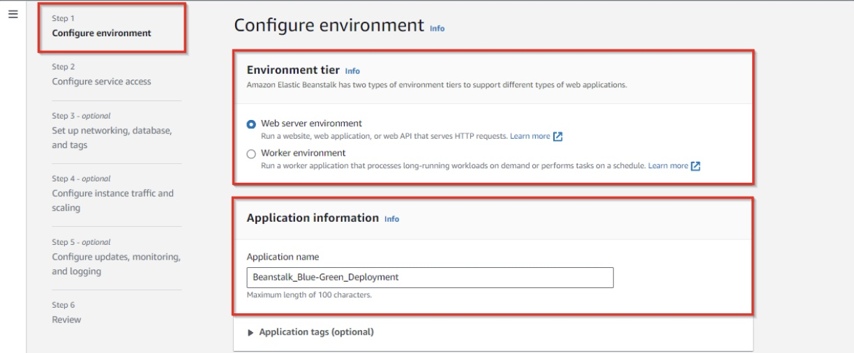This screenshot has height=353, width=854.
Task: Click external link icon after Web server description
Action: (x=557, y=136)
